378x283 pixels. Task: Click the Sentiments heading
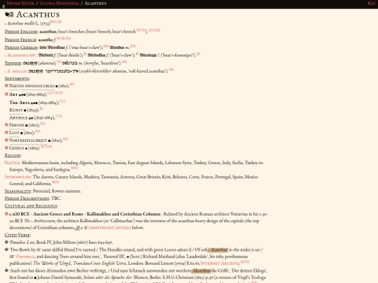click(x=17, y=79)
